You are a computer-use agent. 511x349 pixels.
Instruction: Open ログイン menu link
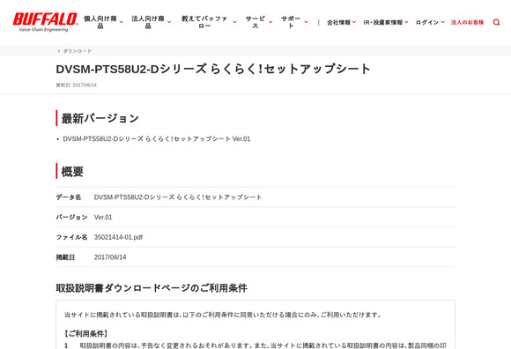(x=427, y=22)
